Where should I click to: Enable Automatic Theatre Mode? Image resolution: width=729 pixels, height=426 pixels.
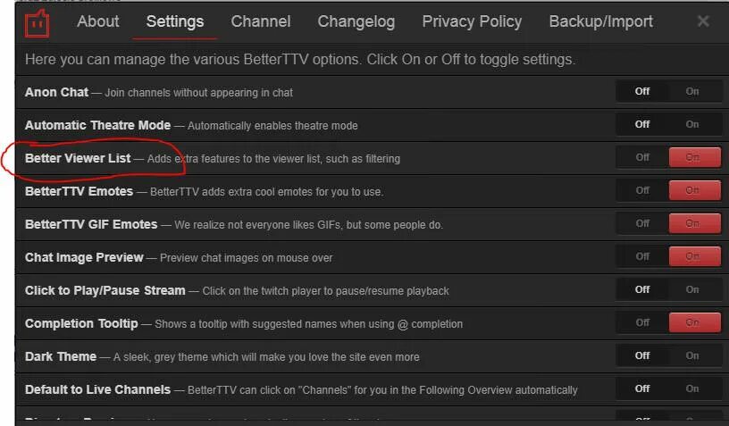coord(694,124)
